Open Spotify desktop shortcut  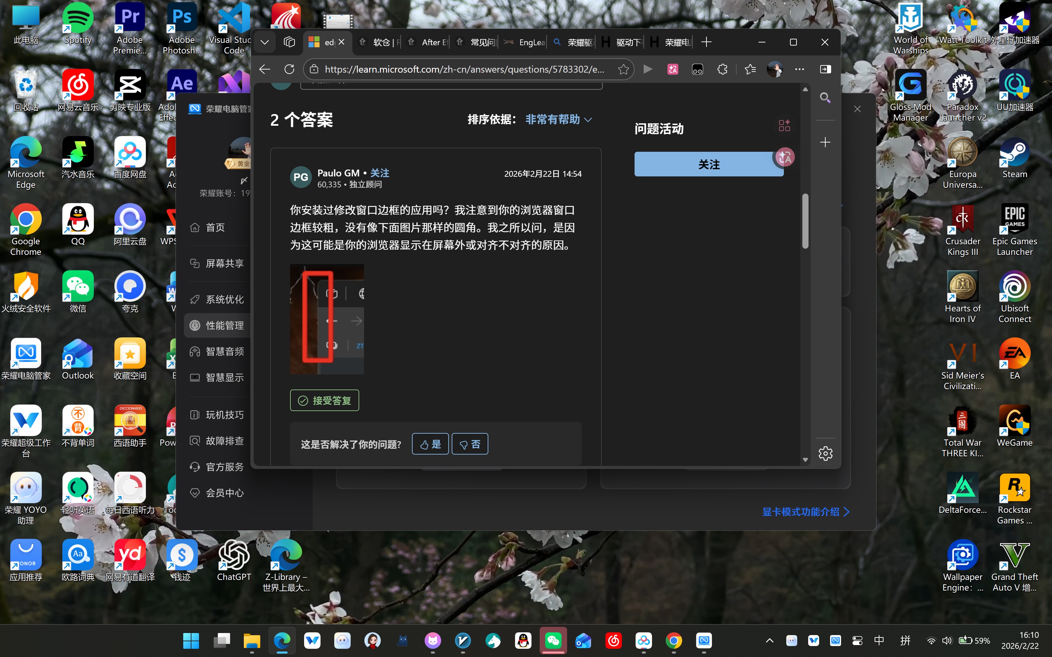click(x=78, y=24)
